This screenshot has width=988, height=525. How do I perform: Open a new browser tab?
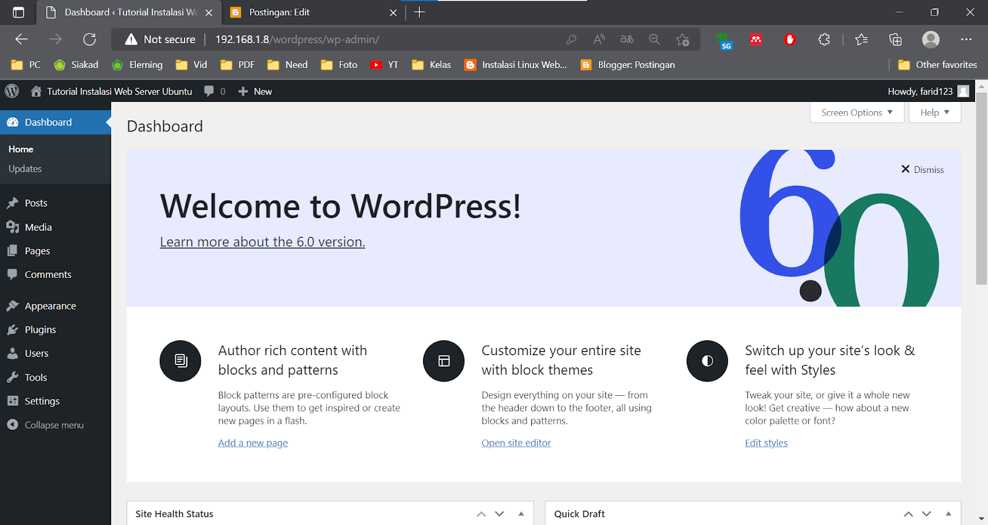tap(419, 12)
